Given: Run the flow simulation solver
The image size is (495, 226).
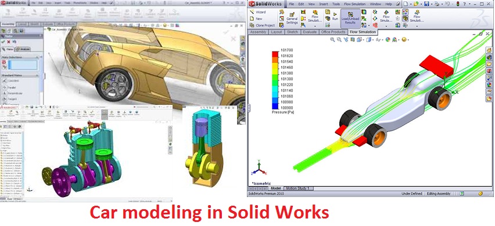Looking at the screenshot, I should pyautogui.click(x=335, y=17).
